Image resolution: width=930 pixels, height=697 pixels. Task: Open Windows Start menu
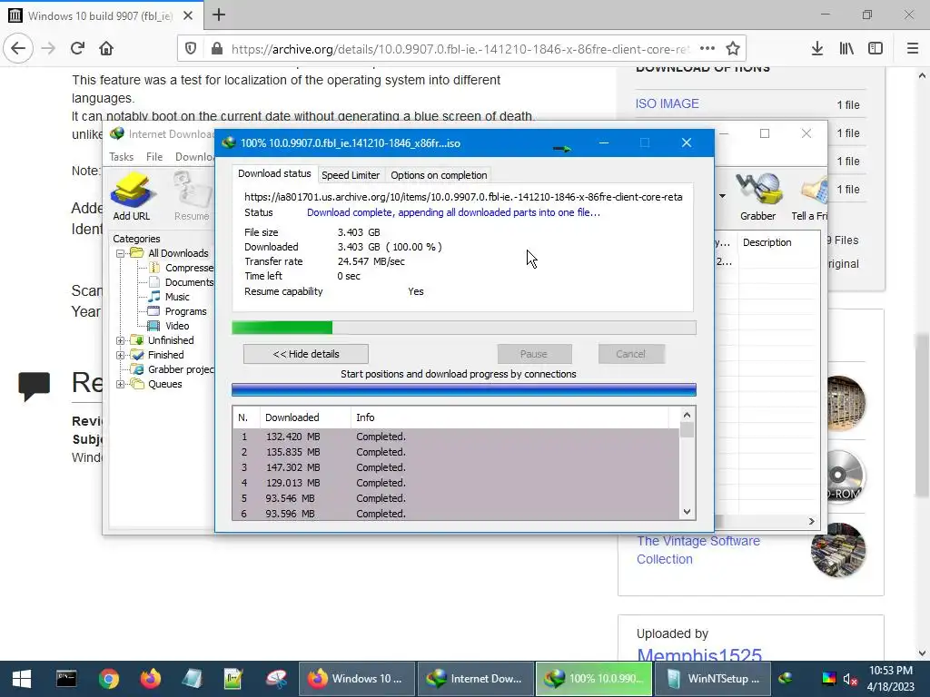pos(22,679)
